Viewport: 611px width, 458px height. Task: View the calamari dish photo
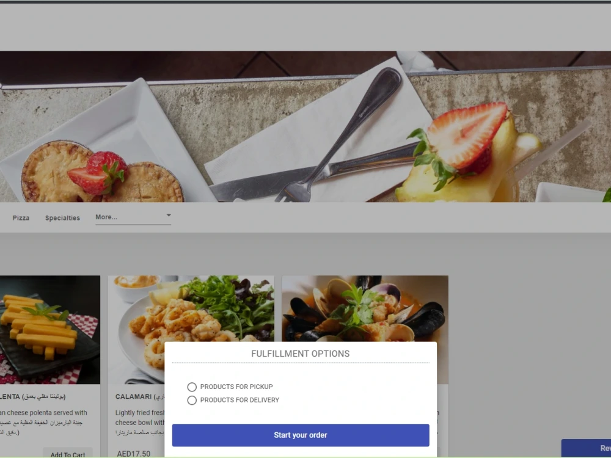click(191, 308)
